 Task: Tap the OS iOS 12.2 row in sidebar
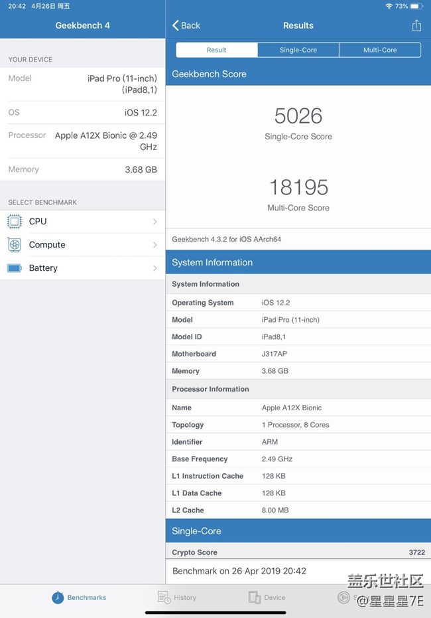tap(83, 113)
